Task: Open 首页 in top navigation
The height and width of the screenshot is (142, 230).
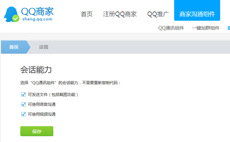Action: (87, 14)
